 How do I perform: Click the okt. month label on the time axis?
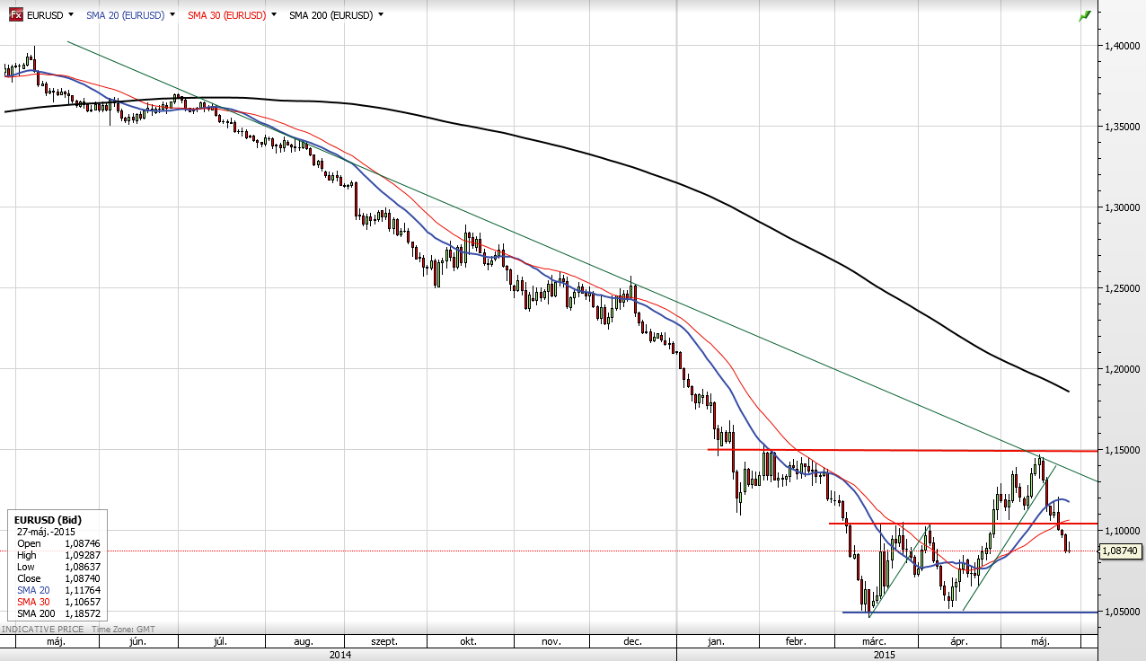pos(468,642)
